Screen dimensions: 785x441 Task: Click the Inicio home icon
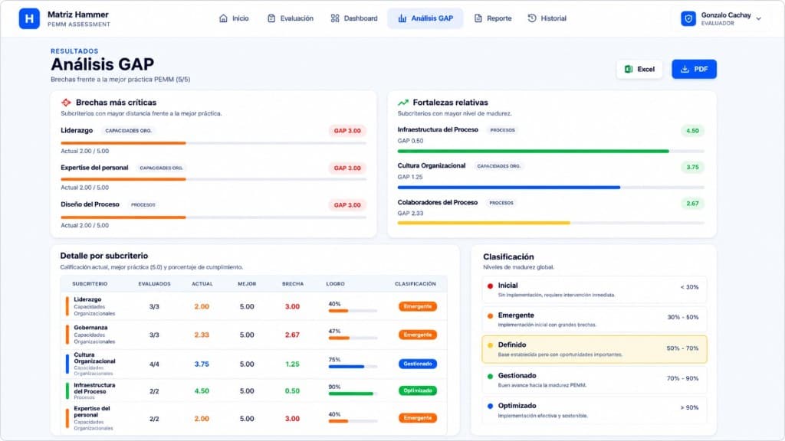tap(223, 18)
